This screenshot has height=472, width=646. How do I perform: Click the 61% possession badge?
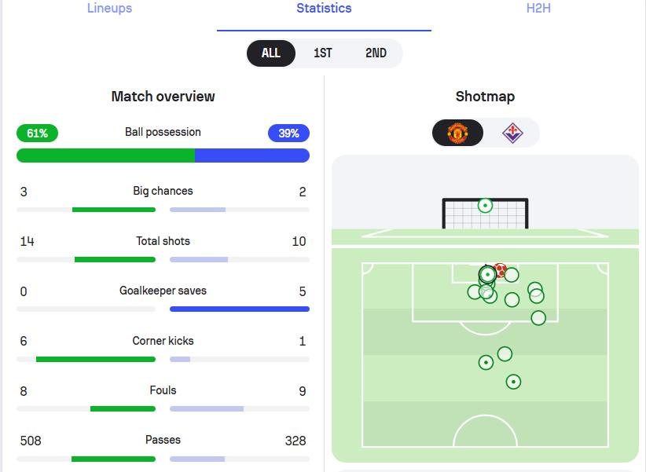point(37,133)
